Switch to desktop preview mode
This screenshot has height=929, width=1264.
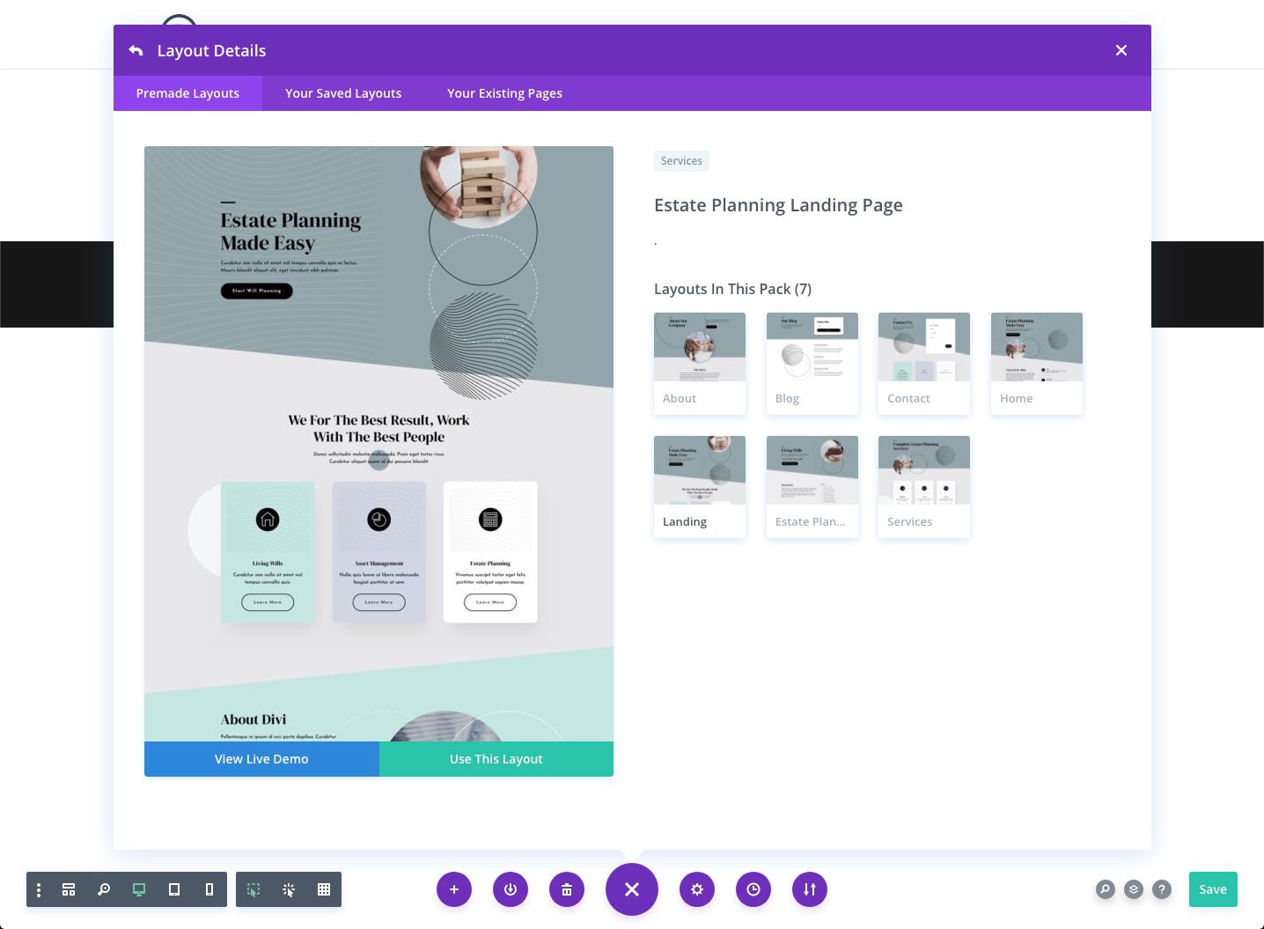[138, 889]
